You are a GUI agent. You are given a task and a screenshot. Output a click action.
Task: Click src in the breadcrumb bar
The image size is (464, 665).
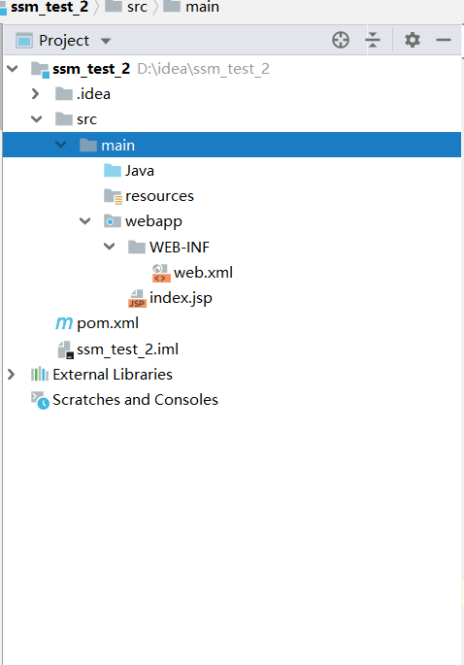pyautogui.click(x=137, y=7)
